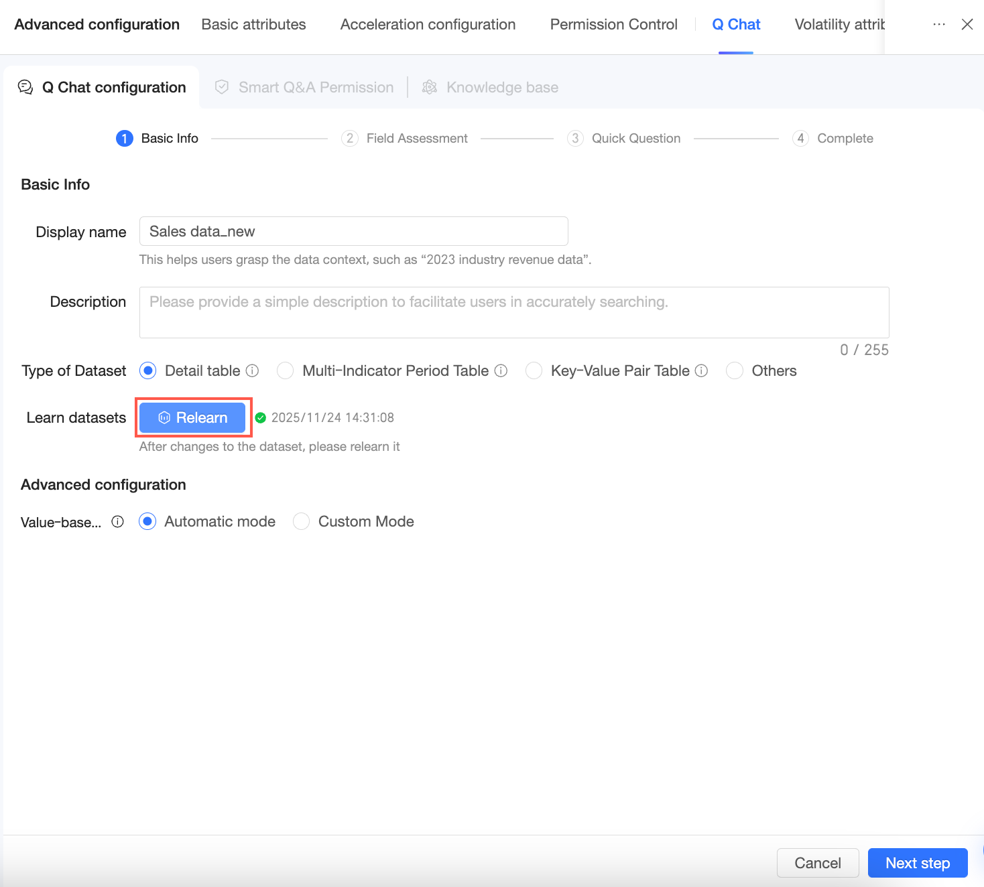Viewport: 984px width, 887px height.
Task: Click the Knowledge base atom icon
Action: [x=430, y=87]
